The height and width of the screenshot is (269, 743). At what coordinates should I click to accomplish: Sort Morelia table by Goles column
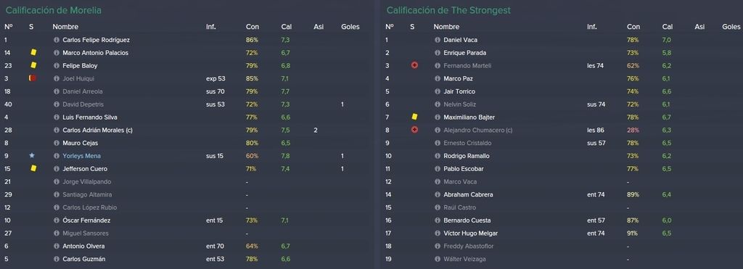point(350,27)
